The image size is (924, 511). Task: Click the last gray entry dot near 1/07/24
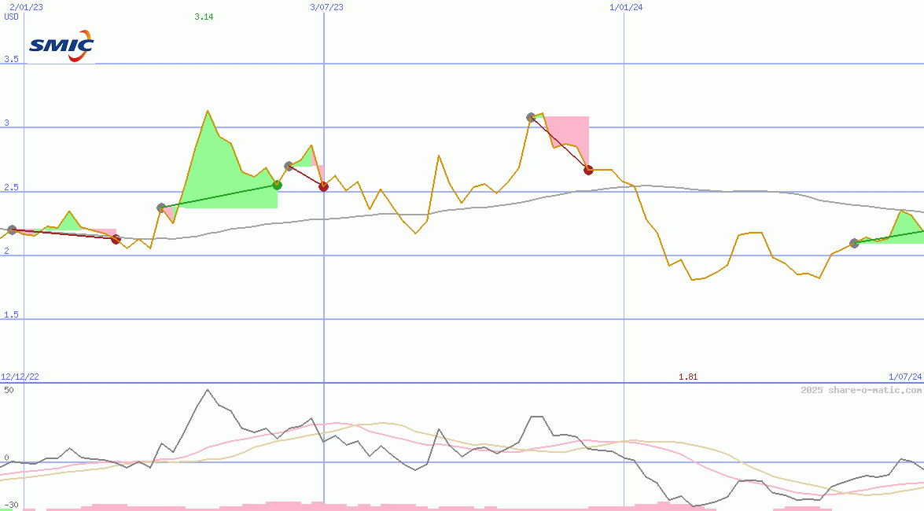tap(854, 243)
